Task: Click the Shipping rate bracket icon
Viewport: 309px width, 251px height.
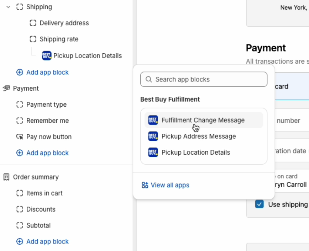Action: pos(33,39)
